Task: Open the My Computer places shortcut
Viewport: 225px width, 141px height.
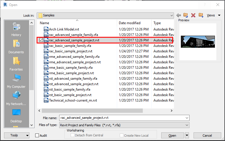Action: pos(16,78)
